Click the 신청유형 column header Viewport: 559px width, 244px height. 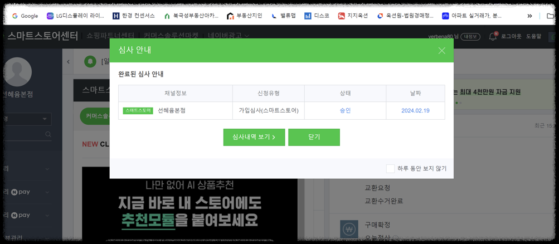269,94
